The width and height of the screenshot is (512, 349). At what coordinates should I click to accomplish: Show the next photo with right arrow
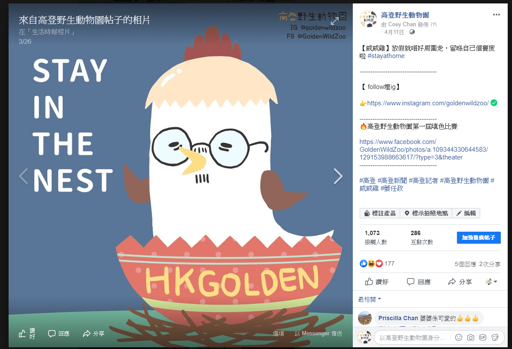(x=338, y=177)
